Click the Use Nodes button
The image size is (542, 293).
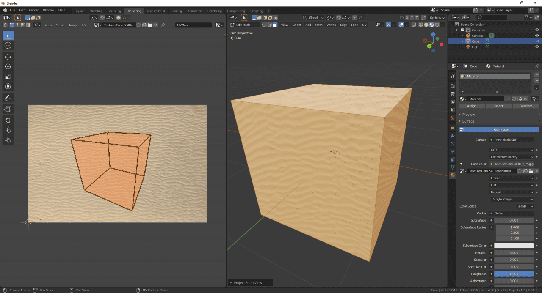[x=499, y=129]
